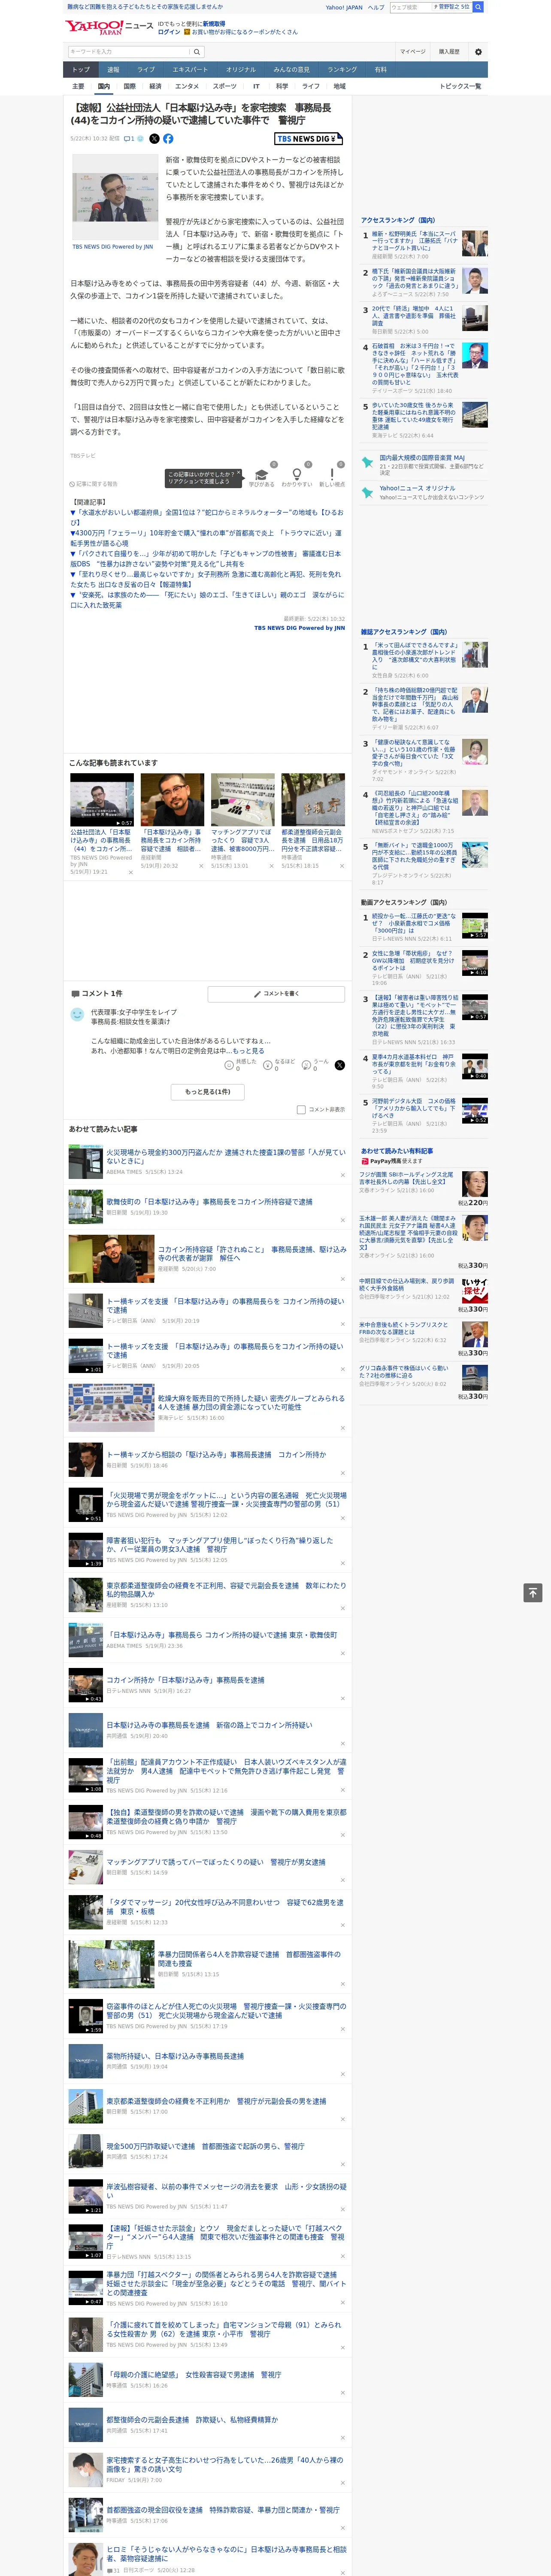Click the コメントを書く button
The width and height of the screenshot is (551, 2576).
[276, 994]
